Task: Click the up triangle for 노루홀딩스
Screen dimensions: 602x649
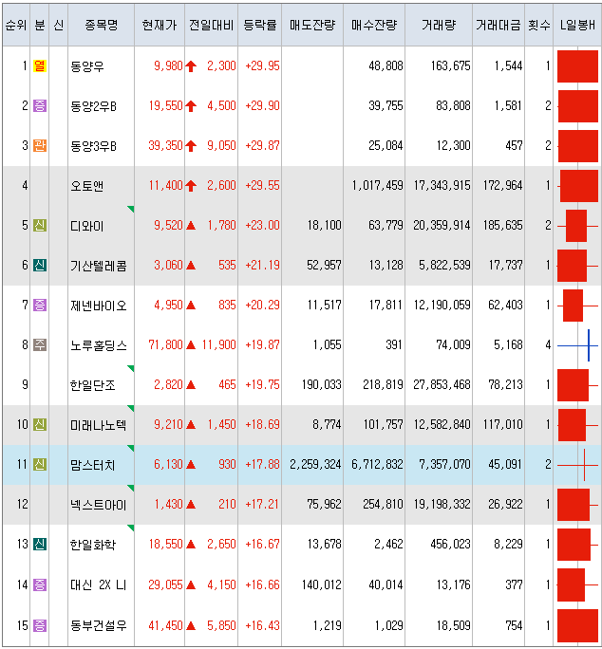Action: point(191,344)
